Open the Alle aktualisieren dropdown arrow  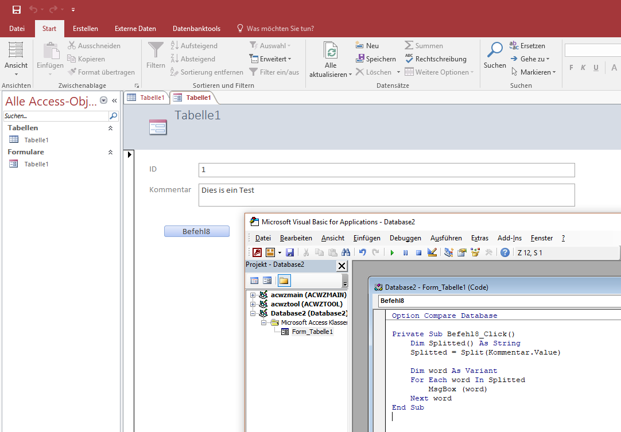tap(350, 75)
